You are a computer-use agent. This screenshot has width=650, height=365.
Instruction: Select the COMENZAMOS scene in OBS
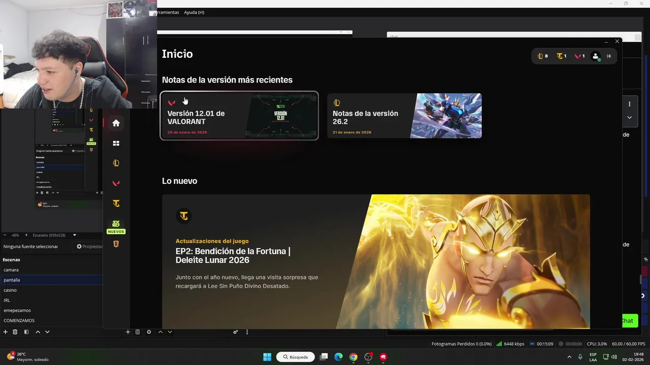pos(51,320)
